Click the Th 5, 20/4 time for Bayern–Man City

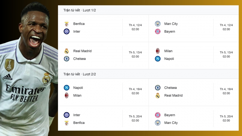226,118
